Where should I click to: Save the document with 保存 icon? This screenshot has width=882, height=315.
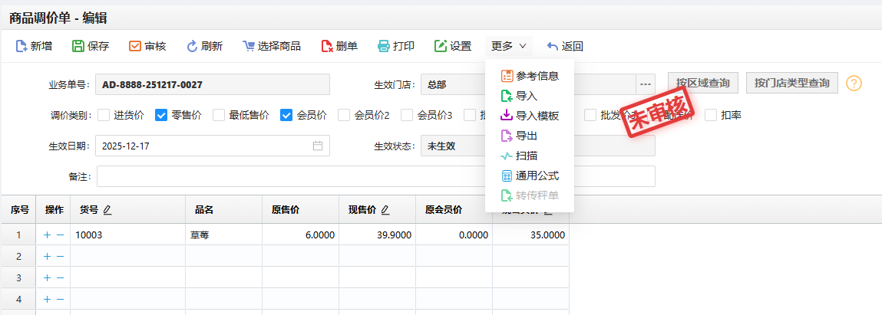click(78, 46)
